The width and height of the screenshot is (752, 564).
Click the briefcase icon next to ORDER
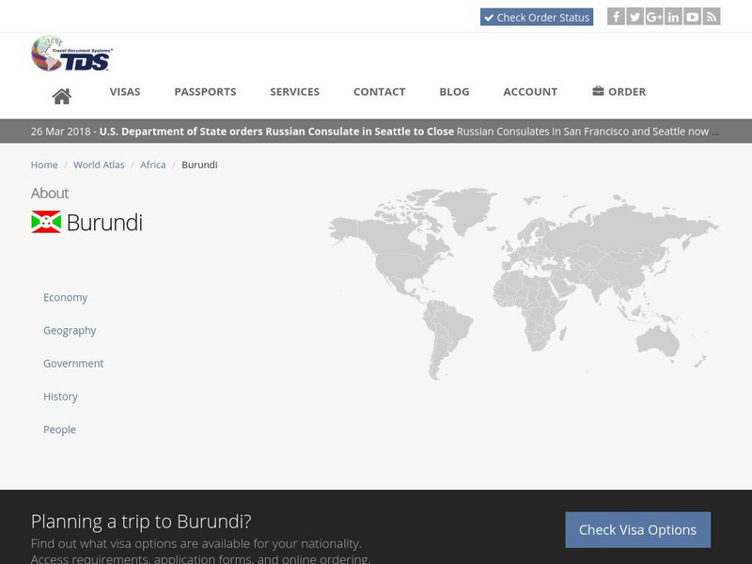coord(597,91)
